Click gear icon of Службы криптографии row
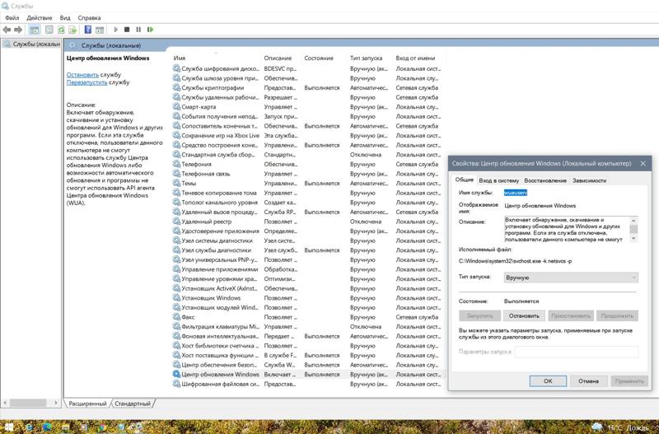The image size is (659, 434). pyautogui.click(x=176, y=88)
